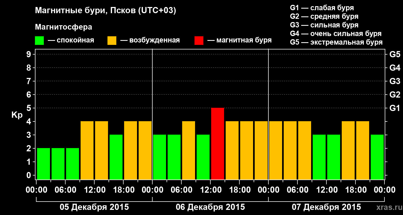403x215 pixels.
Task: Click the '— спокойная' legend label
Action: click(71, 41)
